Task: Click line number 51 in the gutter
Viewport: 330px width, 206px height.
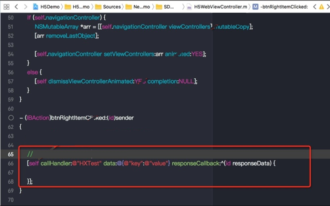Action: coord(10,27)
